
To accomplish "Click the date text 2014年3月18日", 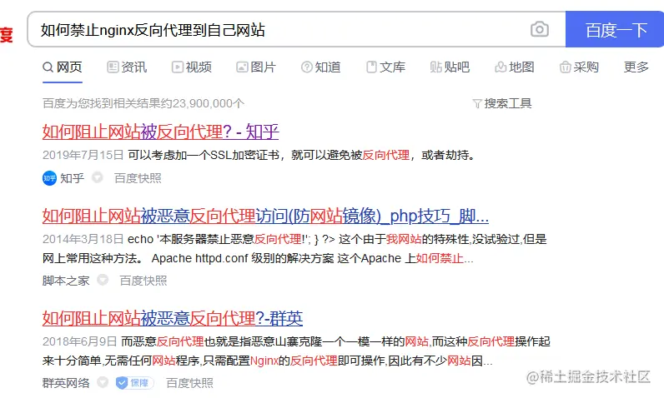I will point(83,239).
